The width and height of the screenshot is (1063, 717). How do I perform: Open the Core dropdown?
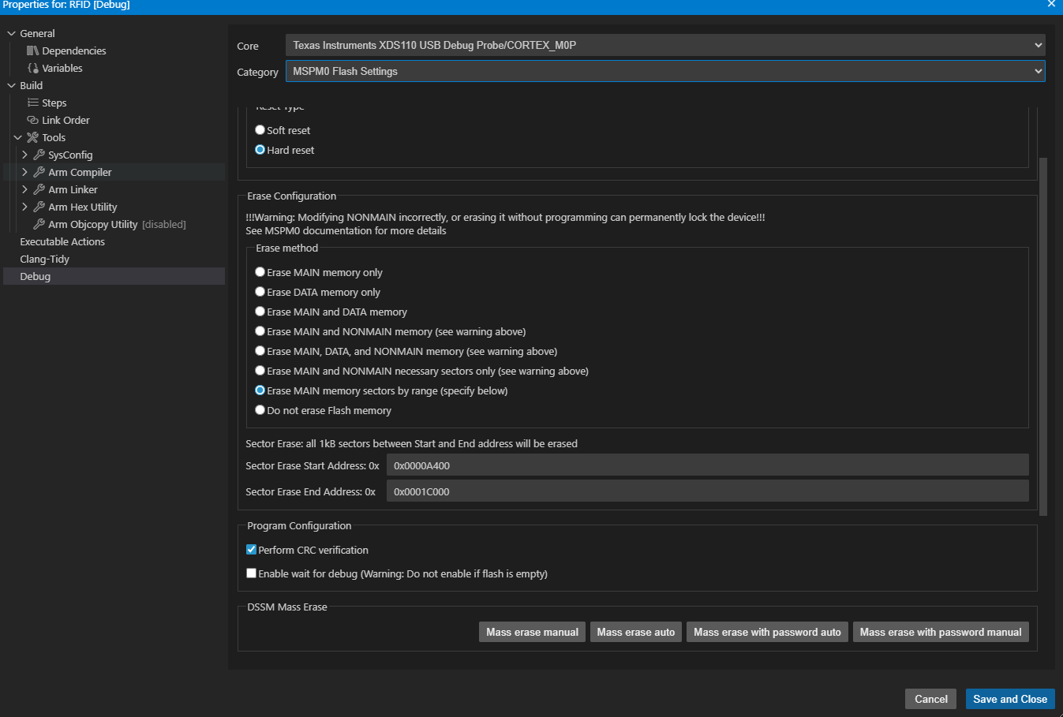(x=665, y=45)
